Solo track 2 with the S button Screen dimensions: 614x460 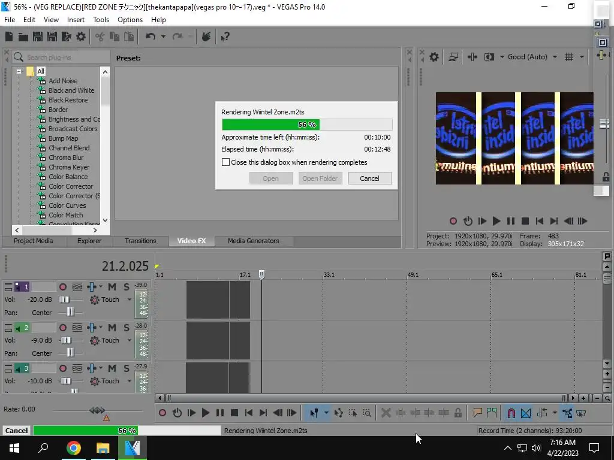[x=126, y=328]
